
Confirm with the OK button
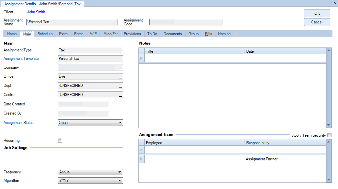(317, 13)
